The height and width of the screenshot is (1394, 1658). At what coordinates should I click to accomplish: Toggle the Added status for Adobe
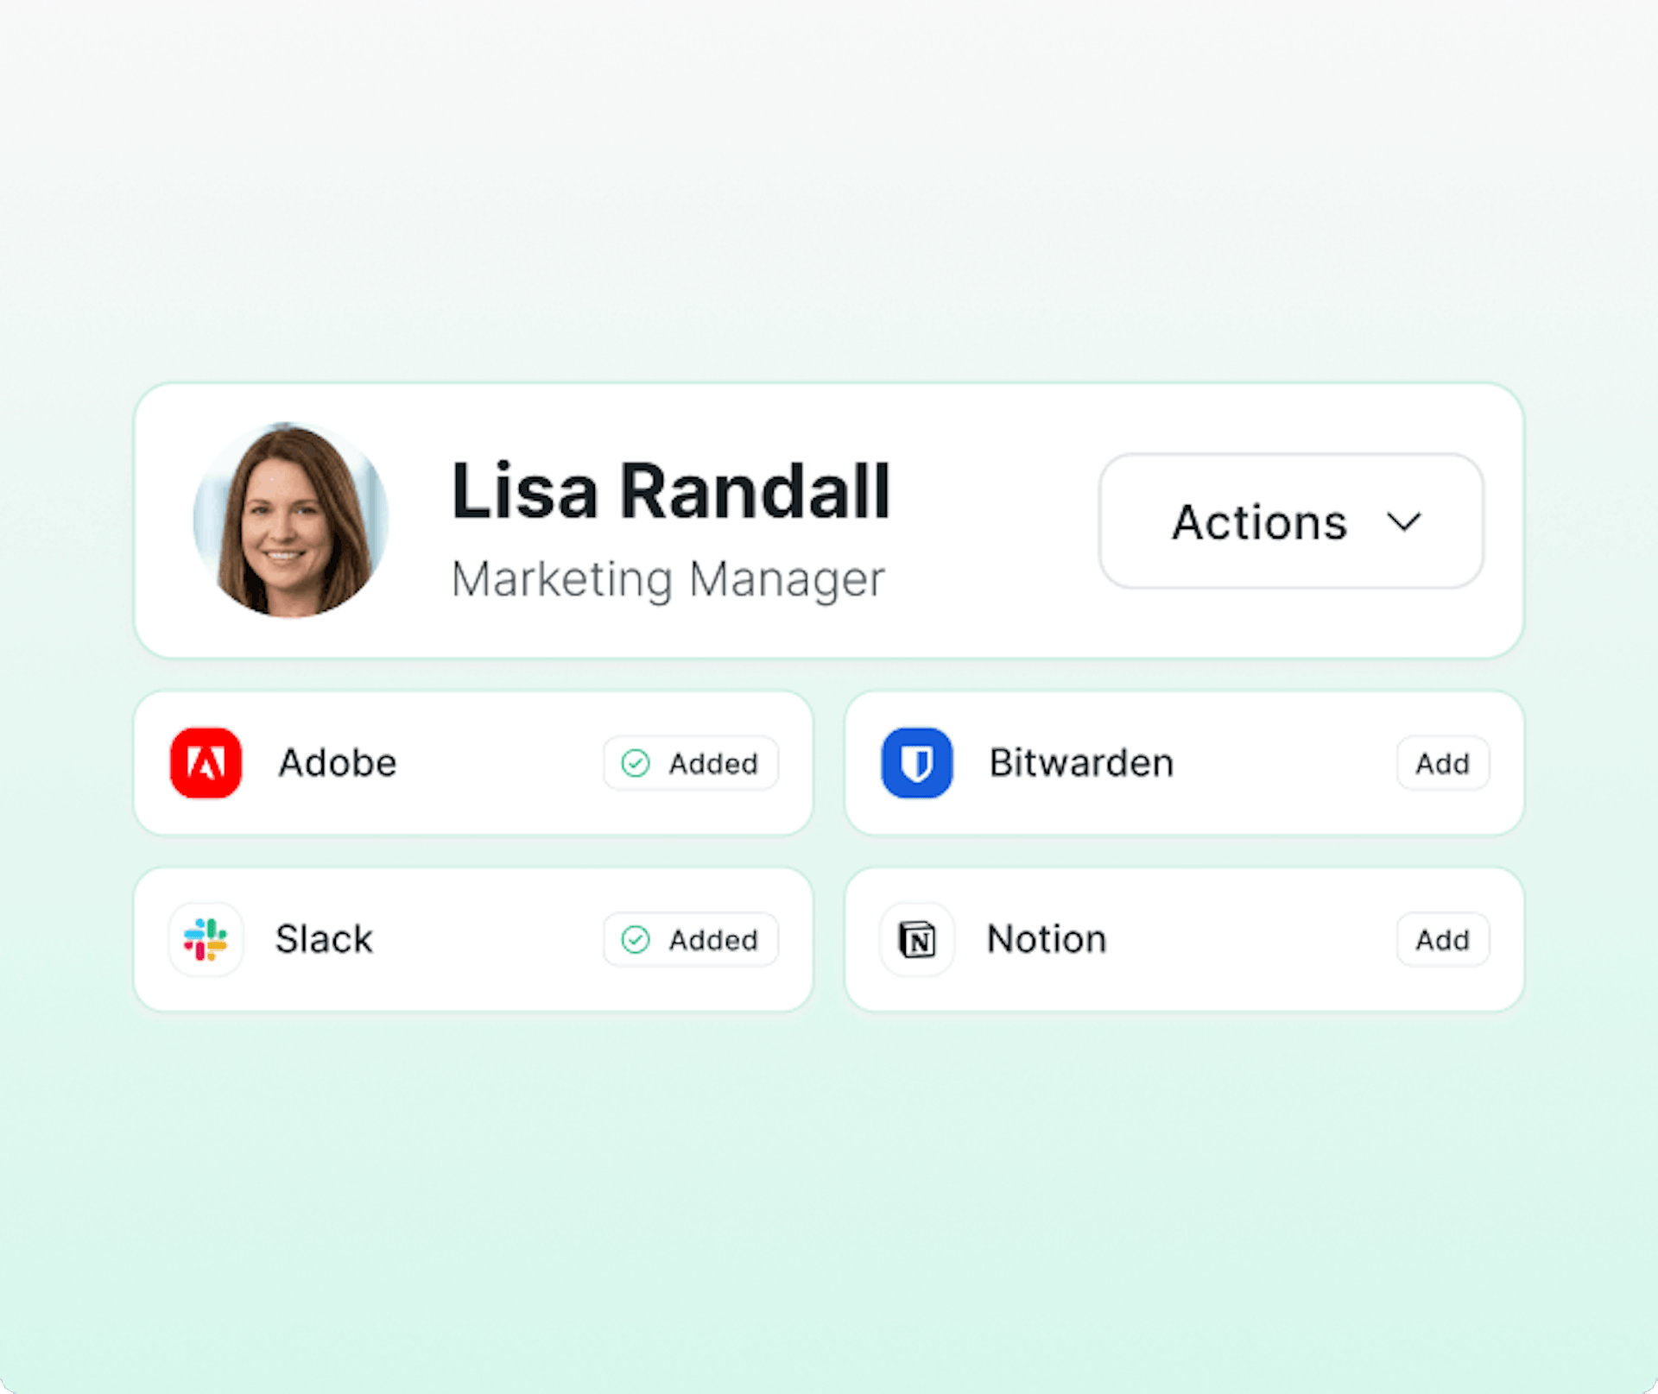point(691,763)
